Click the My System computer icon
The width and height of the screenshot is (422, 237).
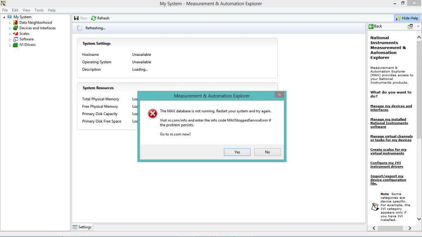coord(10,17)
